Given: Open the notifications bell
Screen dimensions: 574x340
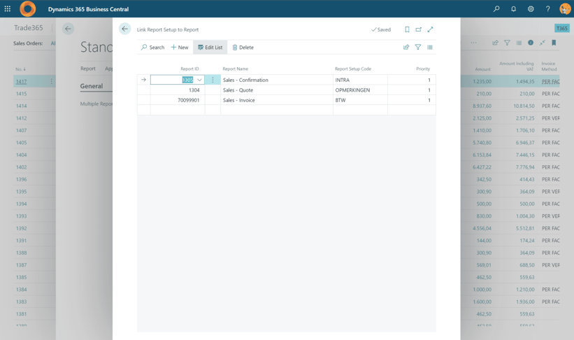Looking at the screenshot, I should [514, 9].
